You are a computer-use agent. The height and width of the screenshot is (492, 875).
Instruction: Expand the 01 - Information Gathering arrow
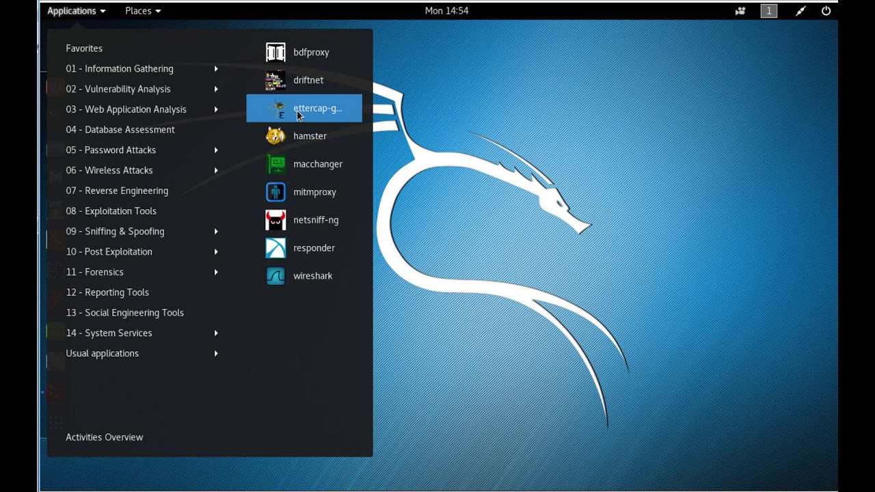coord(216,69)
